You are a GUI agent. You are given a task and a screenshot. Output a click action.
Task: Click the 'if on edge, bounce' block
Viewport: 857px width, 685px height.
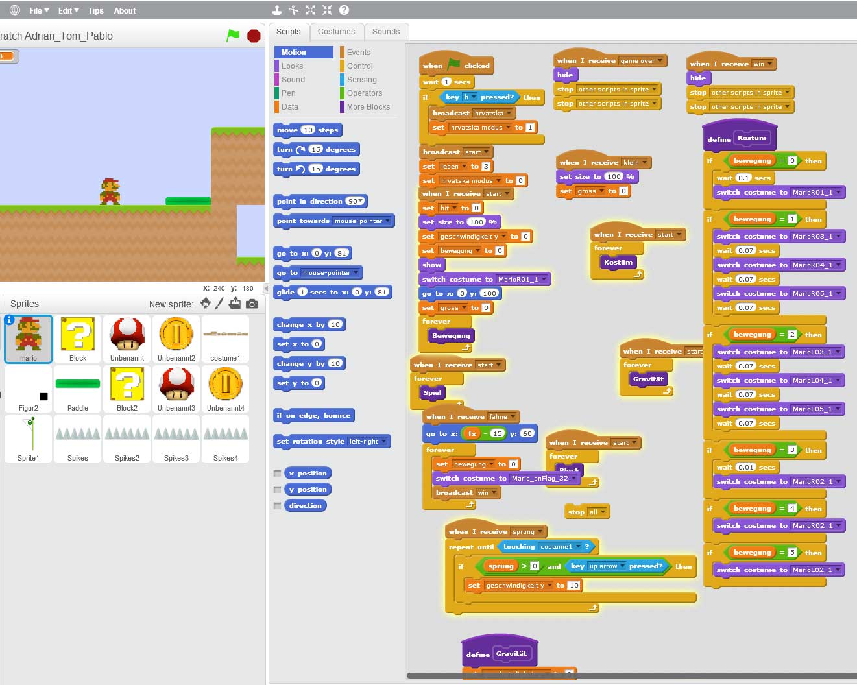pyautogui.click(x=314, y=416)
